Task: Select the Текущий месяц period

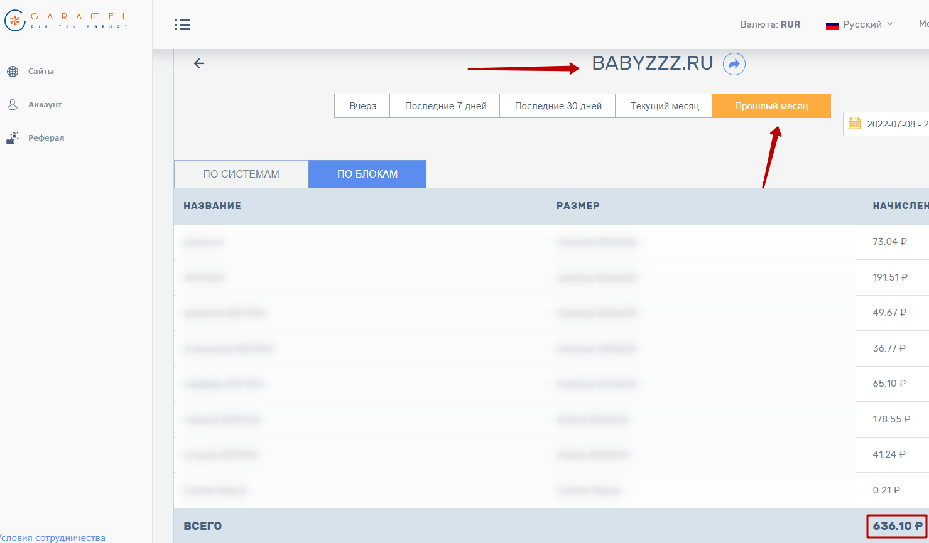Action: click(x=665, y=106)
